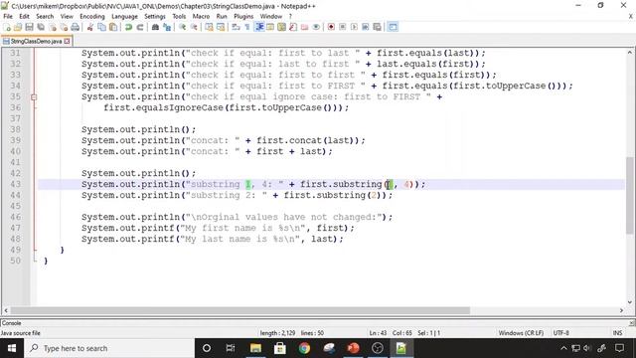This screenshot has height=358, width=636.
Task: Open the Window menu
Action: point(270,16)
